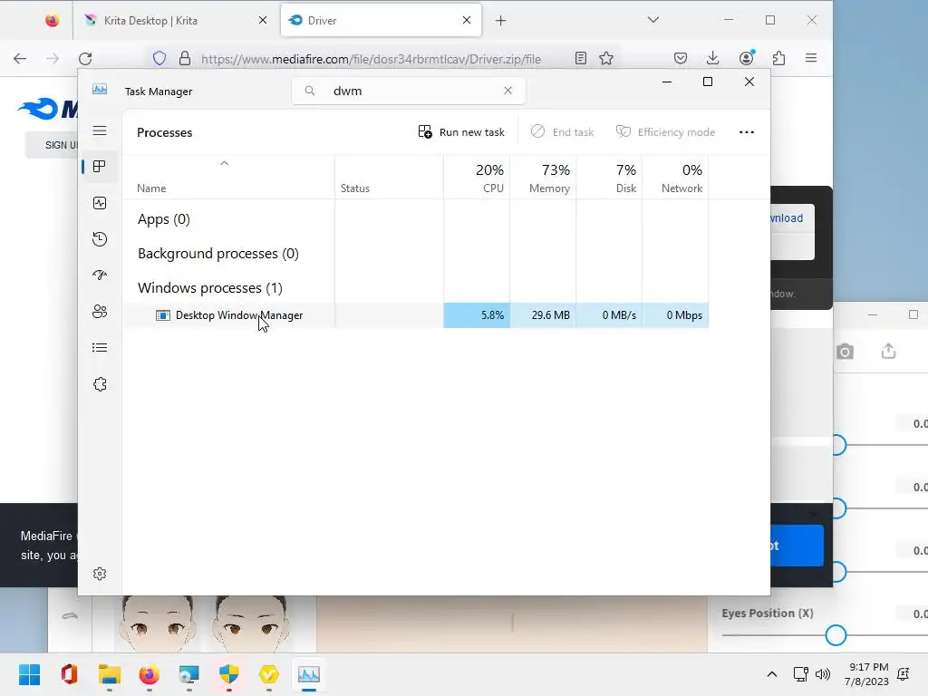Open Startup apps page in sidebar
The width and height of the screenshot is (928, 696).
(100, 275)
